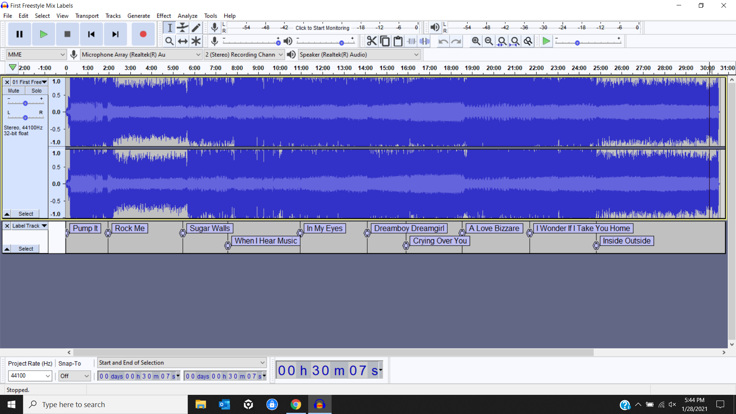Select the Selection tool
Viewport: 736px width, 414px height.
tap(170, 27)
